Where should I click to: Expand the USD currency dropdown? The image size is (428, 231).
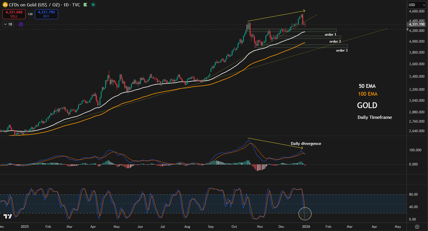pyautogui.click(x=416, y=5)
